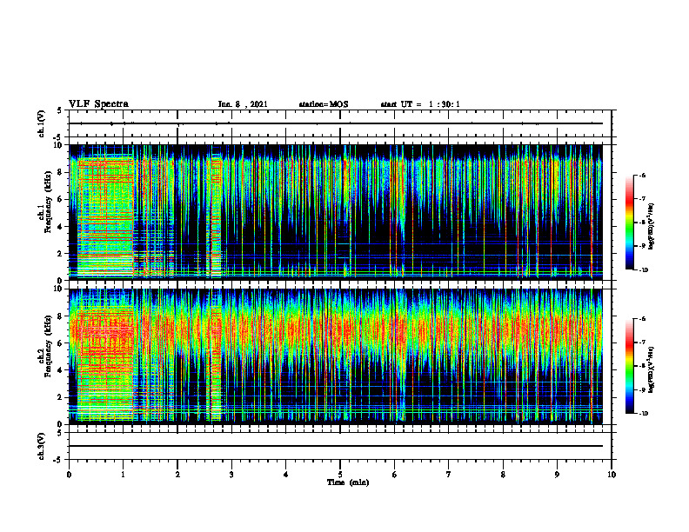This screenshot has height=532, width=689.
Task: Click the ch.1 colorbar log(PSD) label
Action: tap(652, 227)
